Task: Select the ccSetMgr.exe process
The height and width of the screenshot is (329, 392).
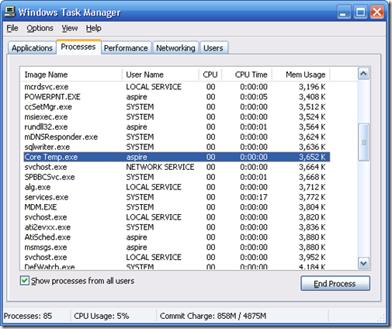Action: 177,107
